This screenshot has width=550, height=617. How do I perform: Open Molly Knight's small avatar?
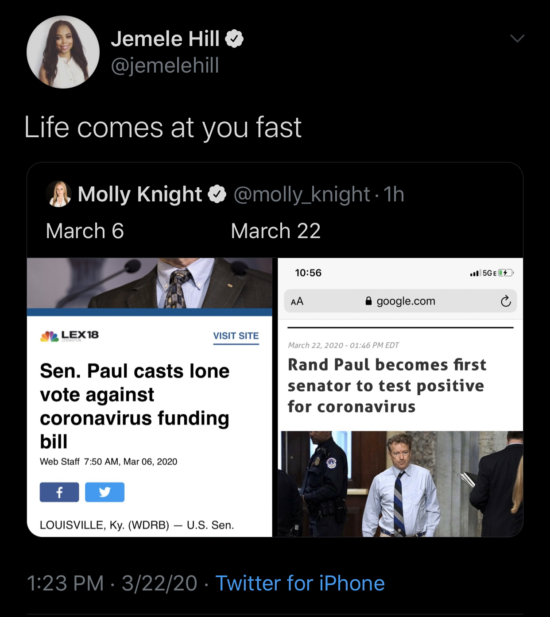58,194
